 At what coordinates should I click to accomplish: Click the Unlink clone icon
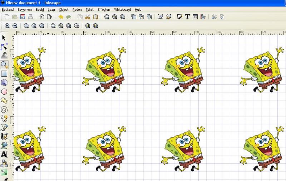click(149, 17)
